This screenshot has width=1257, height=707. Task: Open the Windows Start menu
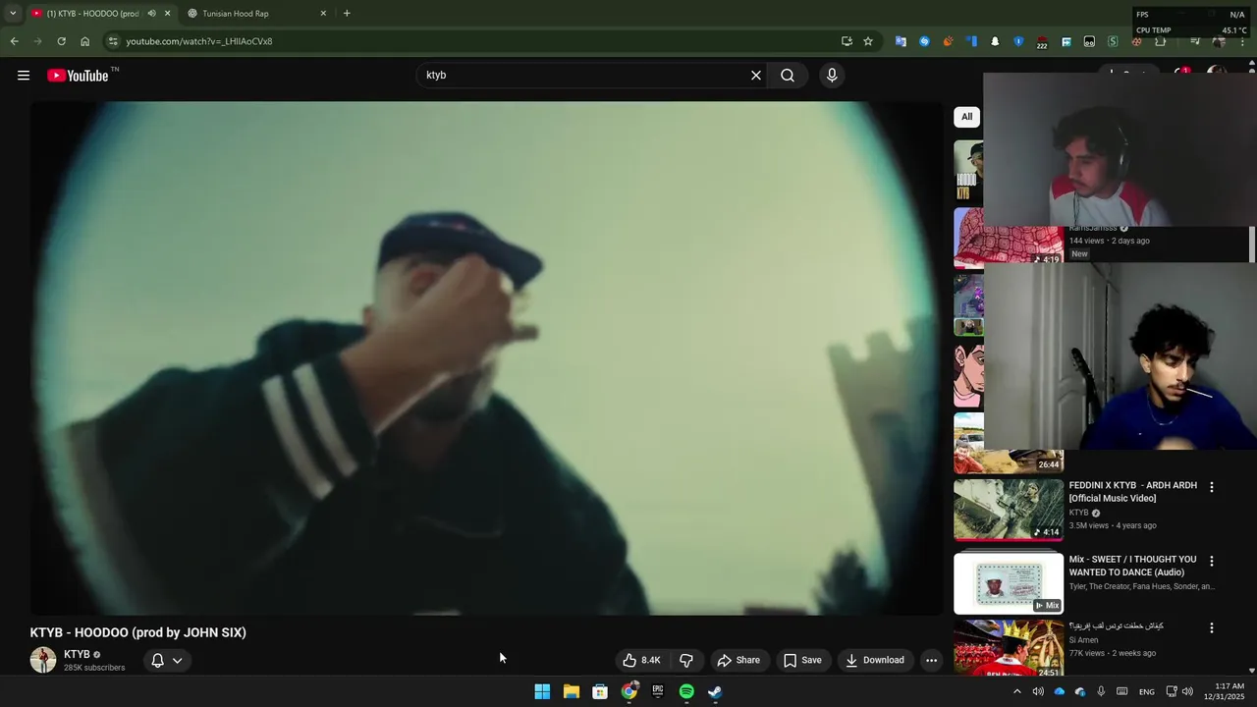point(542,691)
